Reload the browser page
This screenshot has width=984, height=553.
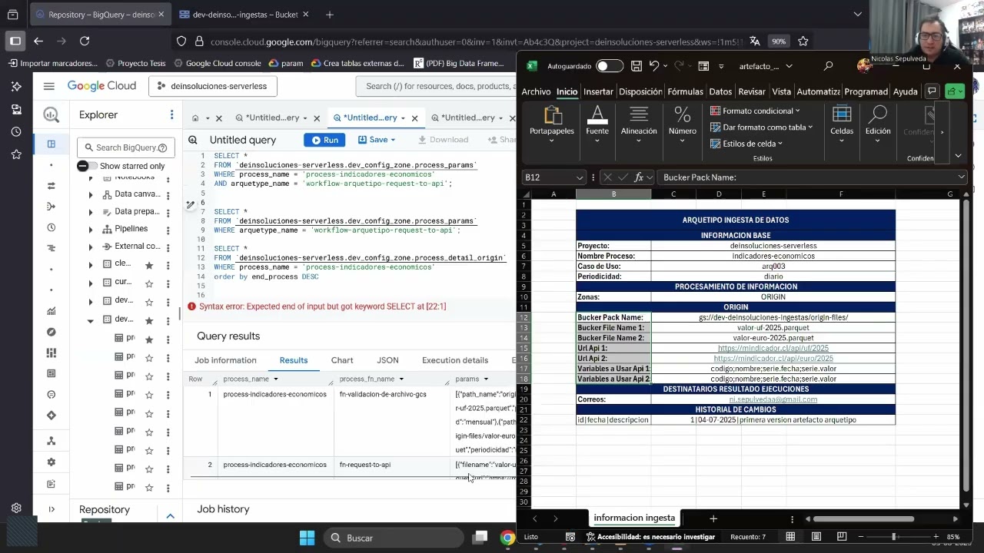pyautogui.click(x=85, y=41)
